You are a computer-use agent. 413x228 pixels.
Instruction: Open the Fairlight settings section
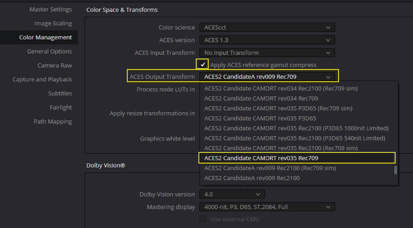point(61,107)
